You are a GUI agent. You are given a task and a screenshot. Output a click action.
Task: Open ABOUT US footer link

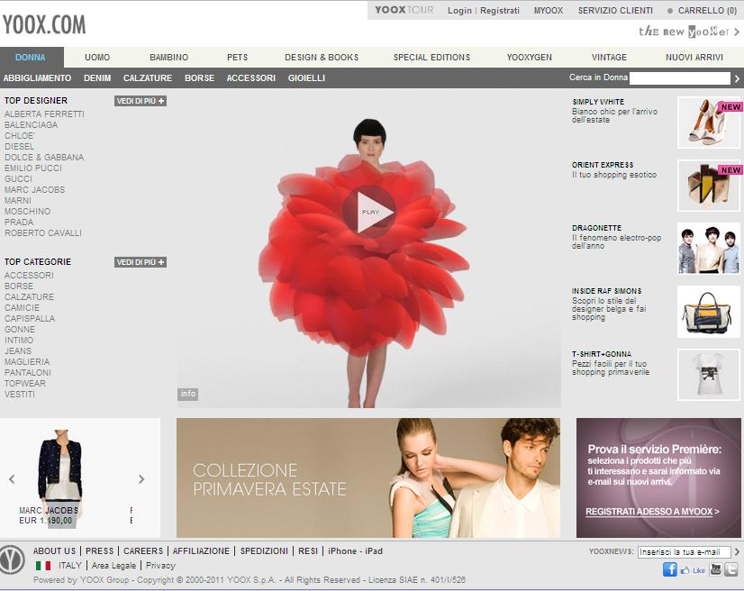click(x=54, y=551)
